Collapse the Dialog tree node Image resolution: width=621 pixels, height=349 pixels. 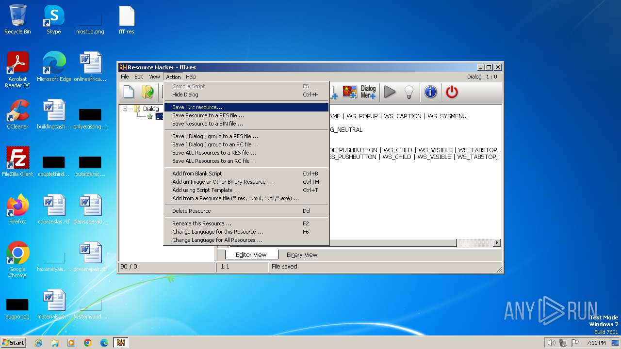pyautogui.click(x=125, y=109)
